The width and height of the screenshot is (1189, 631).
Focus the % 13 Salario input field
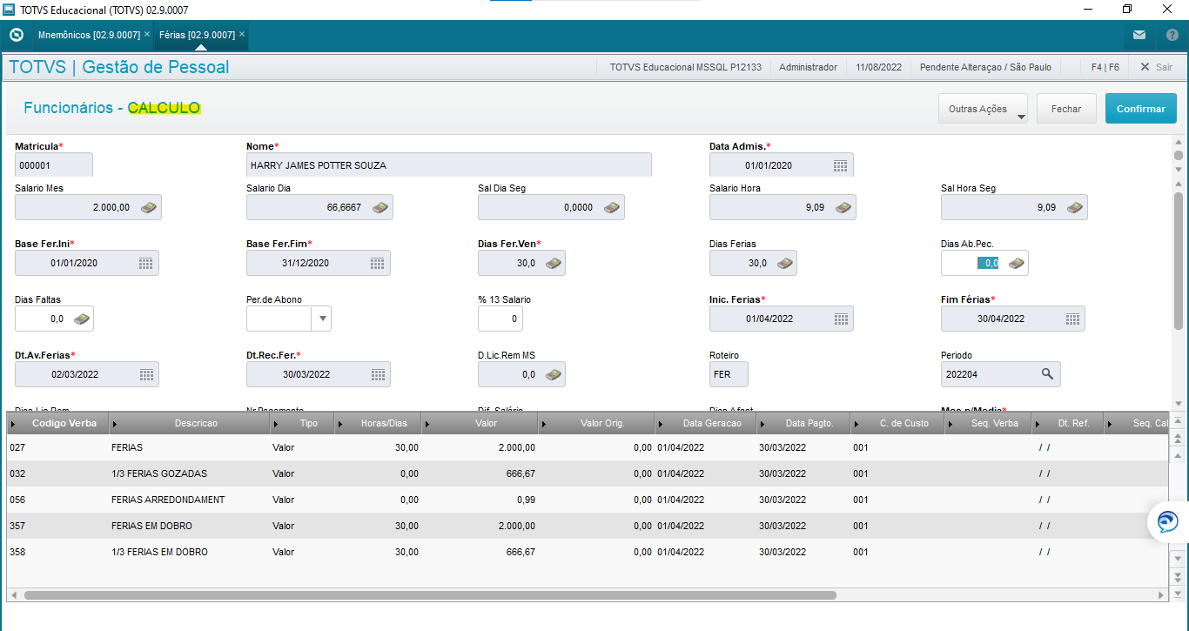pos(500,319)
